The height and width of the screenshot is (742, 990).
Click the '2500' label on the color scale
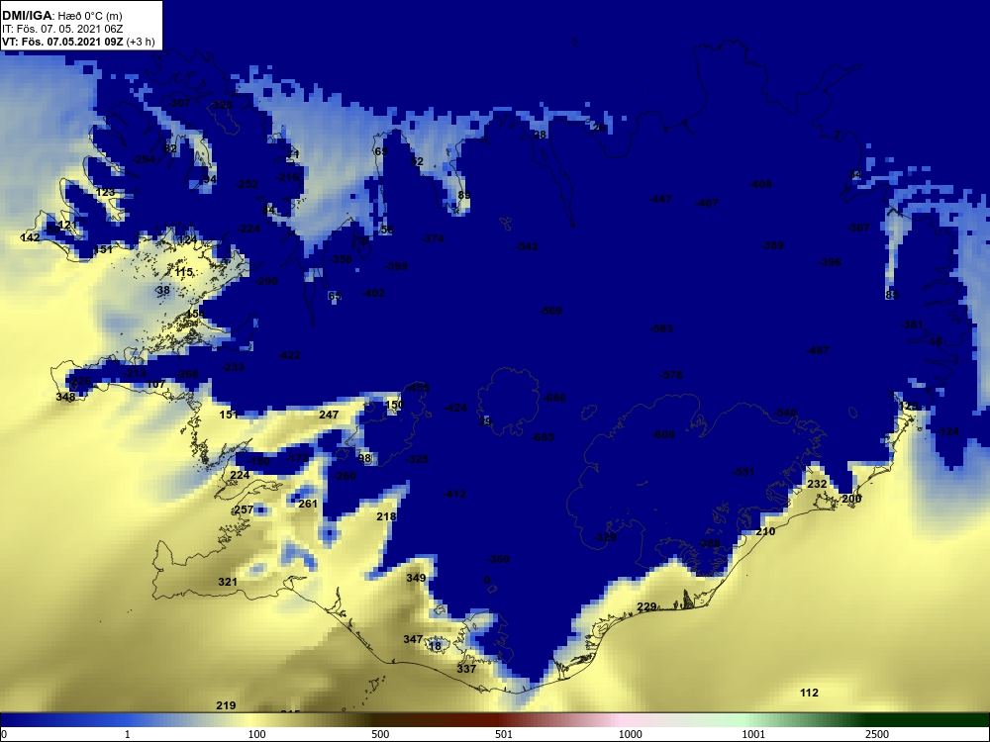pos(877,734)
